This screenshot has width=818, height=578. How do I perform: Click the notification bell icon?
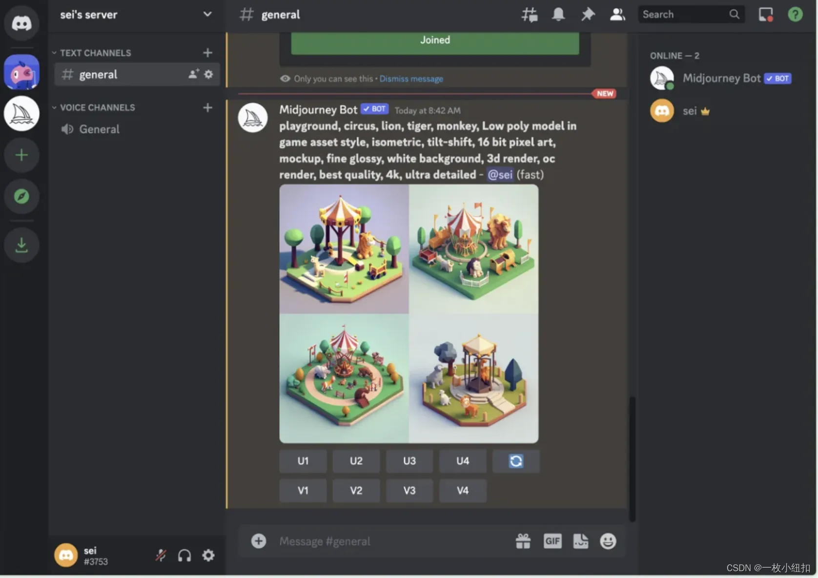pos(558,15)
